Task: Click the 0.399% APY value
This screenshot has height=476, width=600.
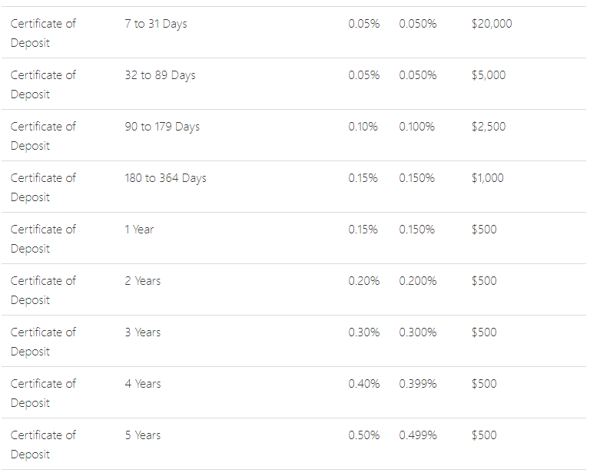Action: coord(418,384)
